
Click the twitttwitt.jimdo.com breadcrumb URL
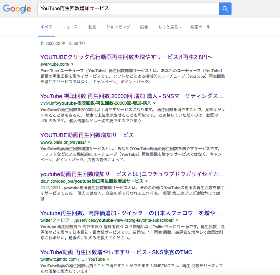tap(73, 259)
